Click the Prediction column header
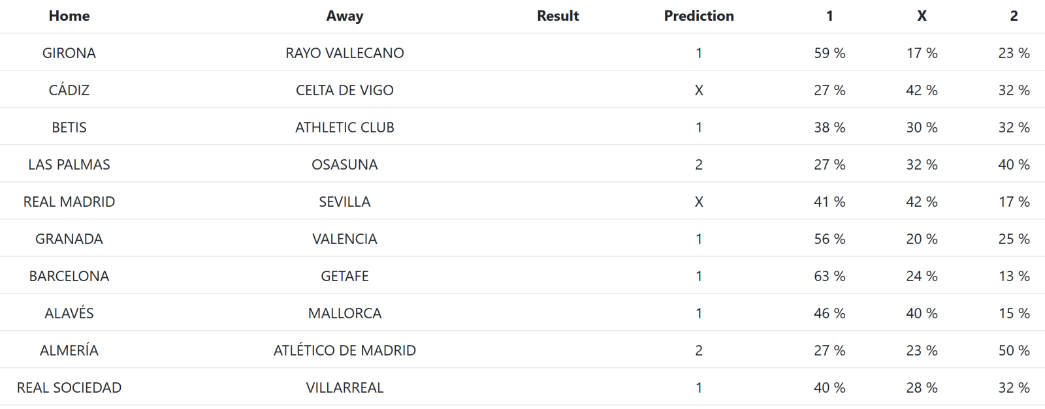The width and height of the screenshot is (1045, 409). click(699, 16)
